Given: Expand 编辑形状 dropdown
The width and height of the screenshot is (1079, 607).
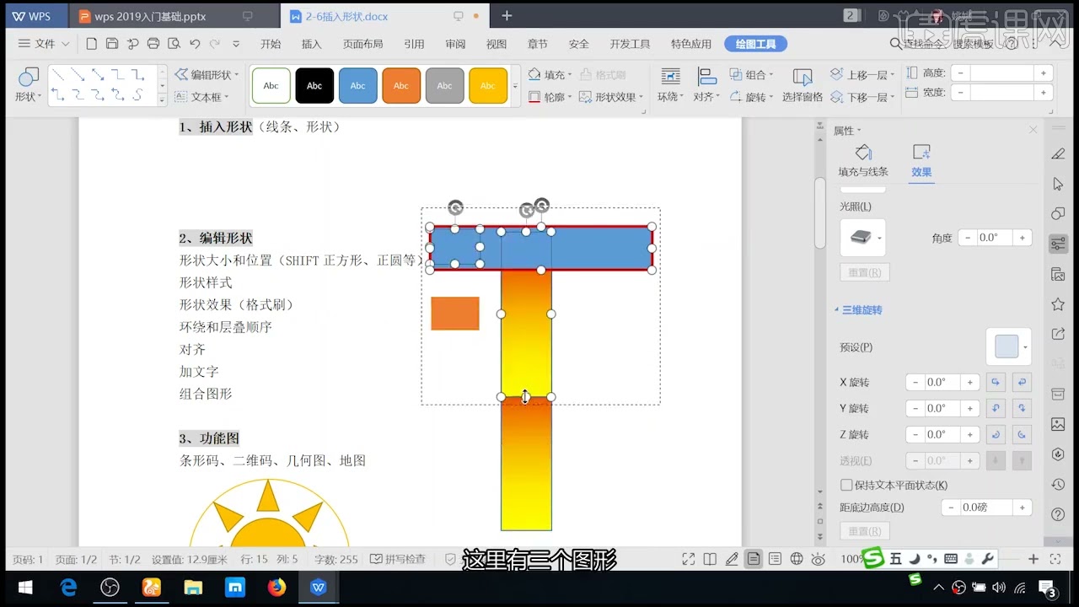Looking at the screenshot, I should pyautogui.click(x=207, y=74).
